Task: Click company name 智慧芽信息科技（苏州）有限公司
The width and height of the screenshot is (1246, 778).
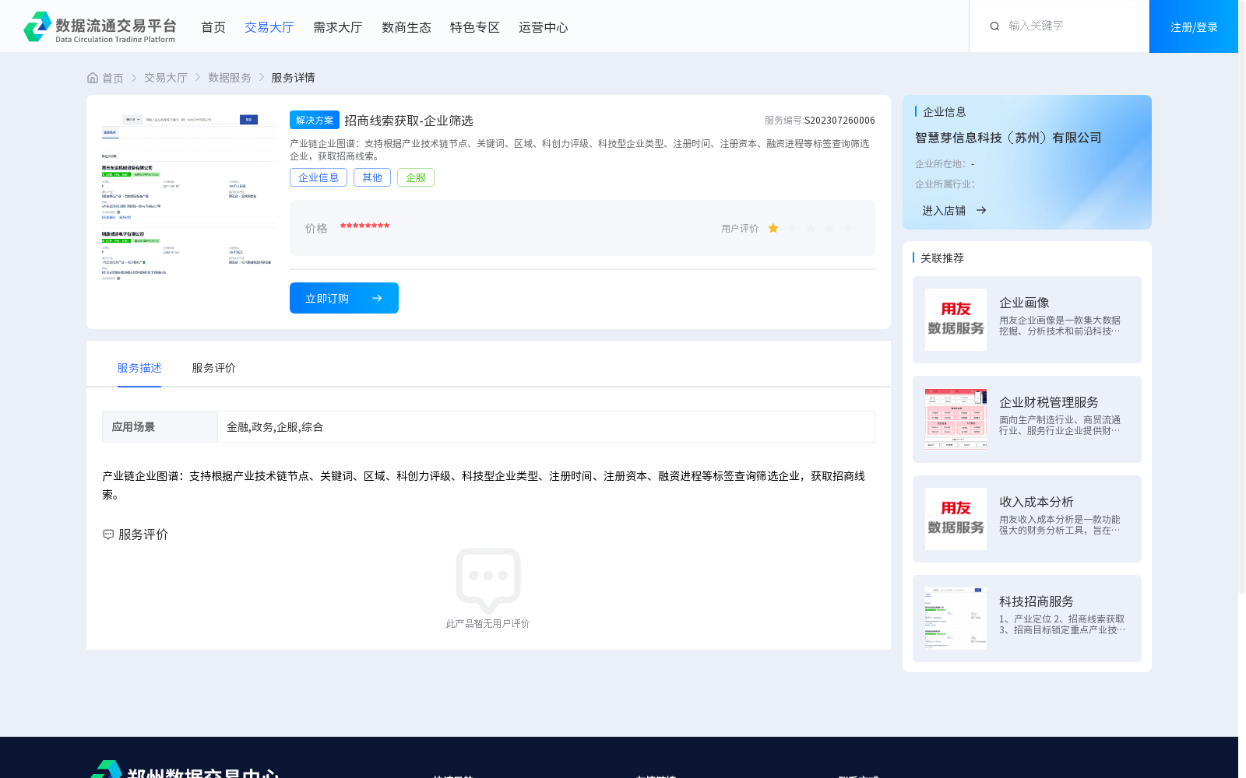Action: (1008, 138)
